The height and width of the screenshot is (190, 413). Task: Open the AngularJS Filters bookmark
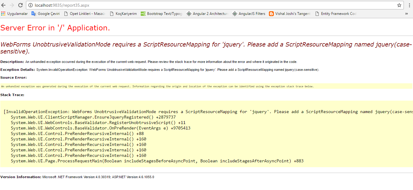(x=249, y=14)
